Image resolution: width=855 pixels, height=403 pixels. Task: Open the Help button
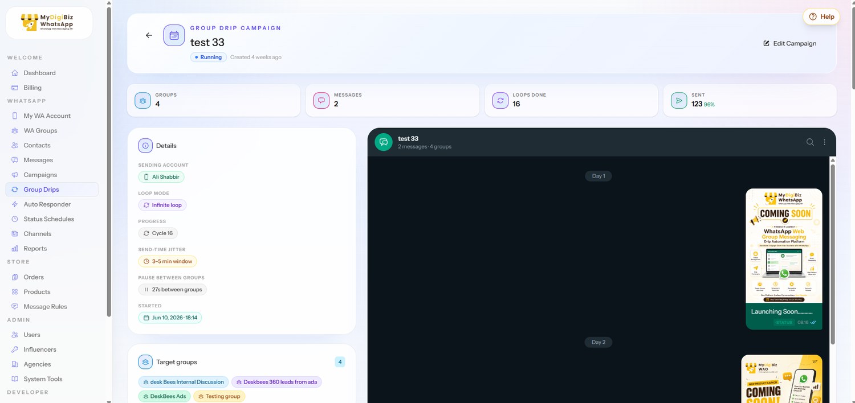821,17
